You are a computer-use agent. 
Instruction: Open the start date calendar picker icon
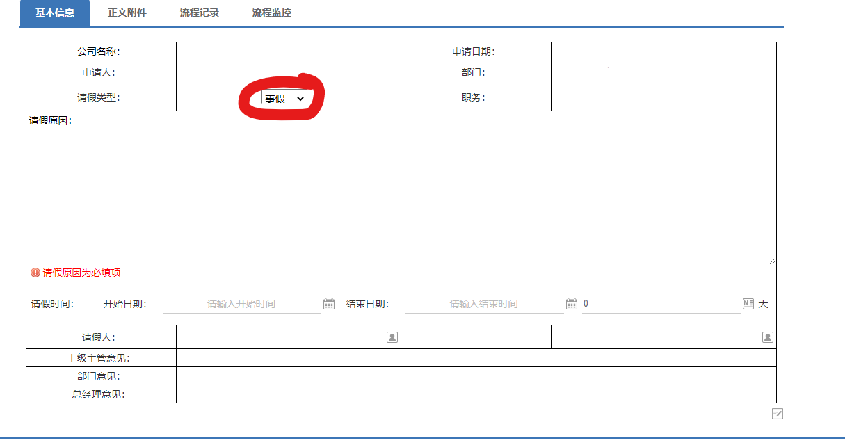click(329, 304)
